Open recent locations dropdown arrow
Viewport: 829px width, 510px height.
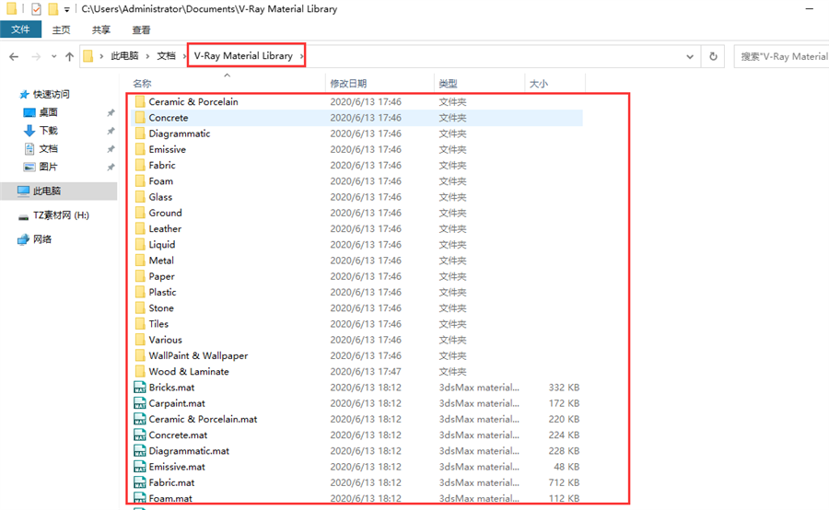53,56
